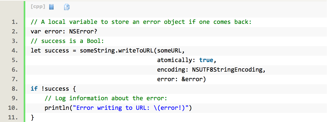This screenshot has width=327, height=122.
Task: Select line number 11 in the gutter
Action: tap(13, 117)
